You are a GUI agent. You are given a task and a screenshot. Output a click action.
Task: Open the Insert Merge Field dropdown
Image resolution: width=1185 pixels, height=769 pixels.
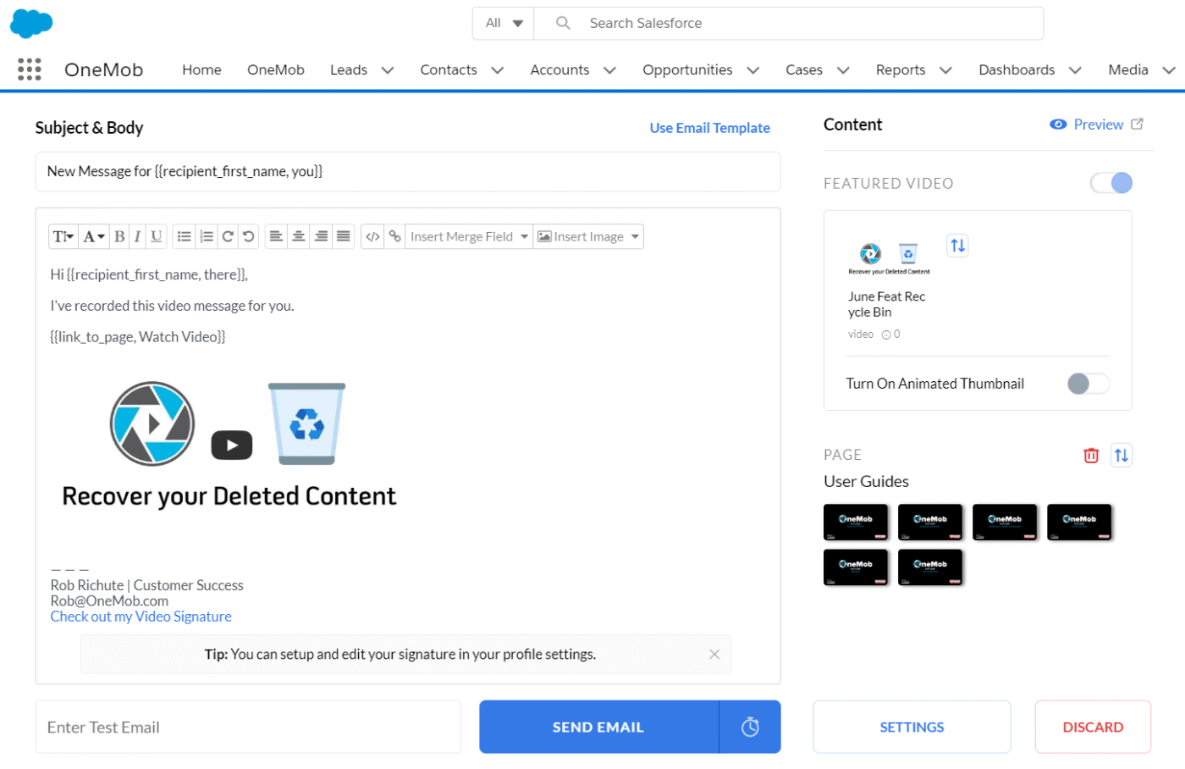click(469, 237)
